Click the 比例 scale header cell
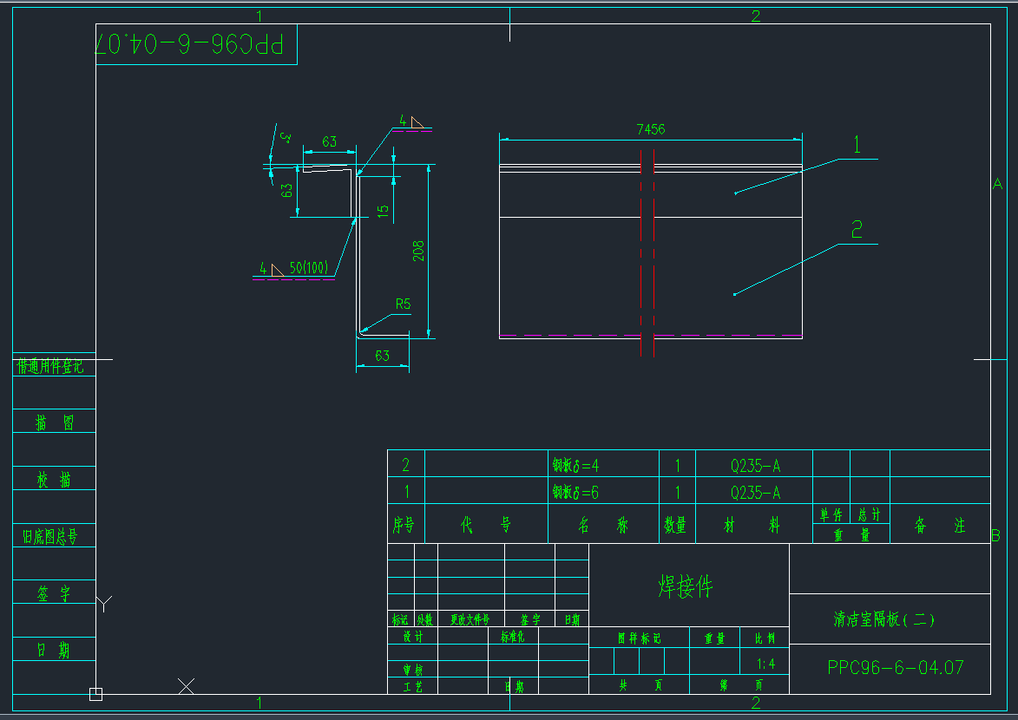This screenshot has height=720, width=1018. point(765,638)
